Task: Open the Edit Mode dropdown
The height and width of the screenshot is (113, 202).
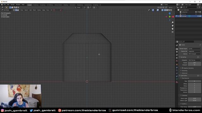Action: point(7,10)
